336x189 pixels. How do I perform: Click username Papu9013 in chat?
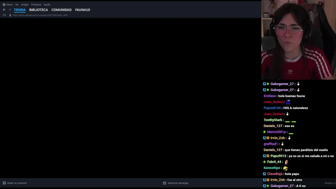[278, 156]
